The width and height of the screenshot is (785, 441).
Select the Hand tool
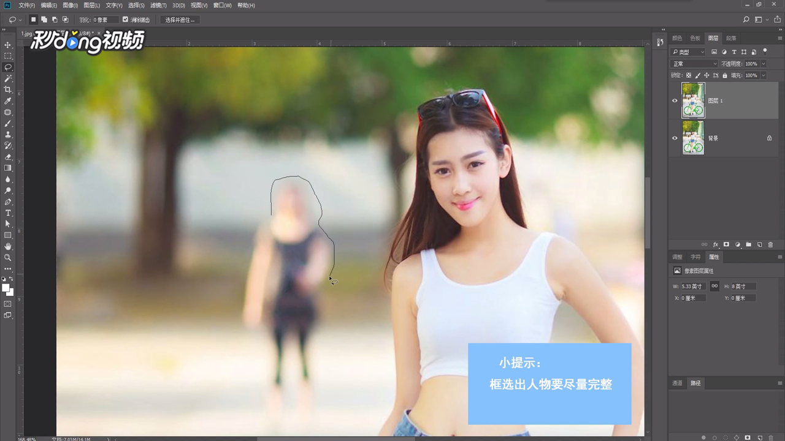click(8, 246)
